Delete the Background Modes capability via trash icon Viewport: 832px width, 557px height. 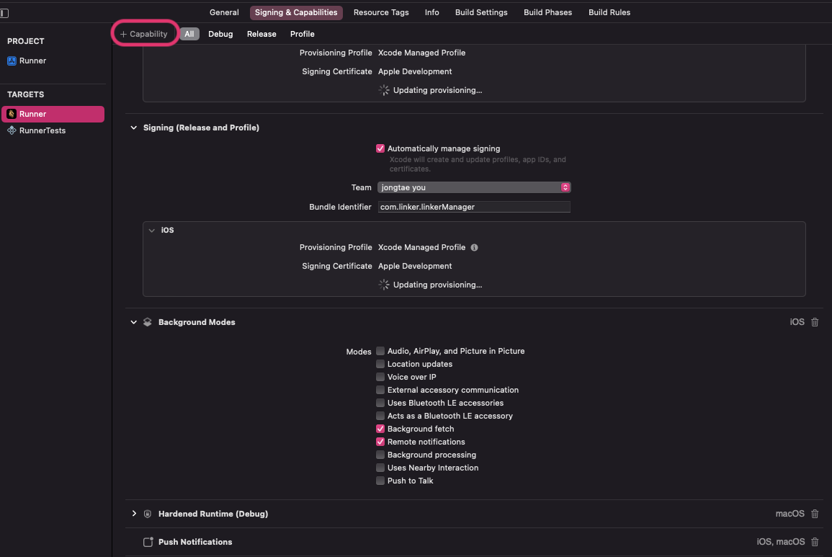tap(815, 322)
